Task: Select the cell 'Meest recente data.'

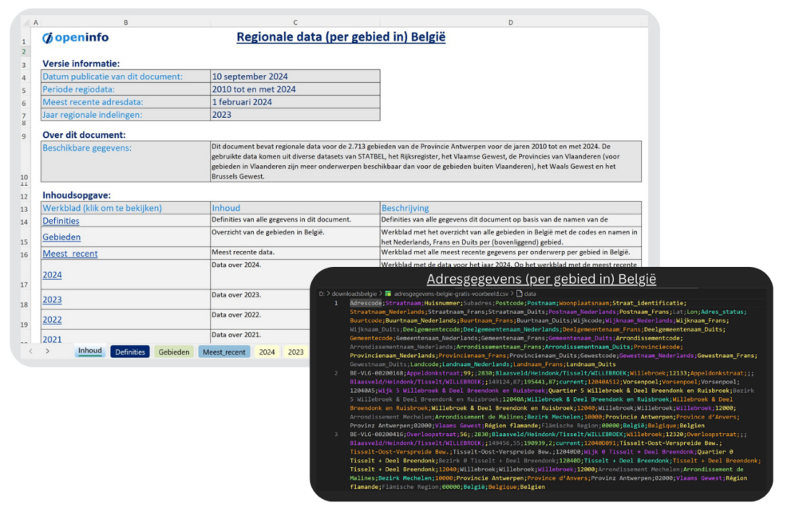Action: [295, 253]
